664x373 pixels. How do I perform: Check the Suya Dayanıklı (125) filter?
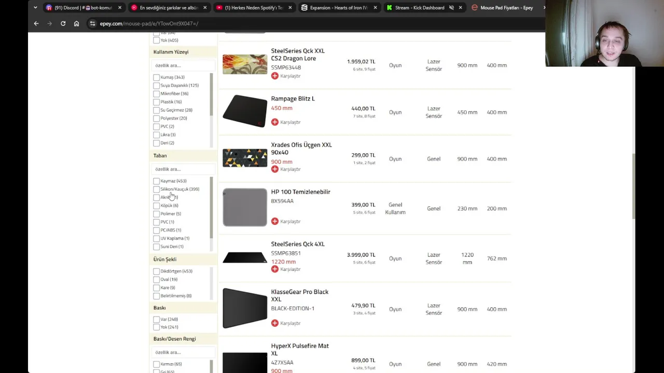coord(156,85)
